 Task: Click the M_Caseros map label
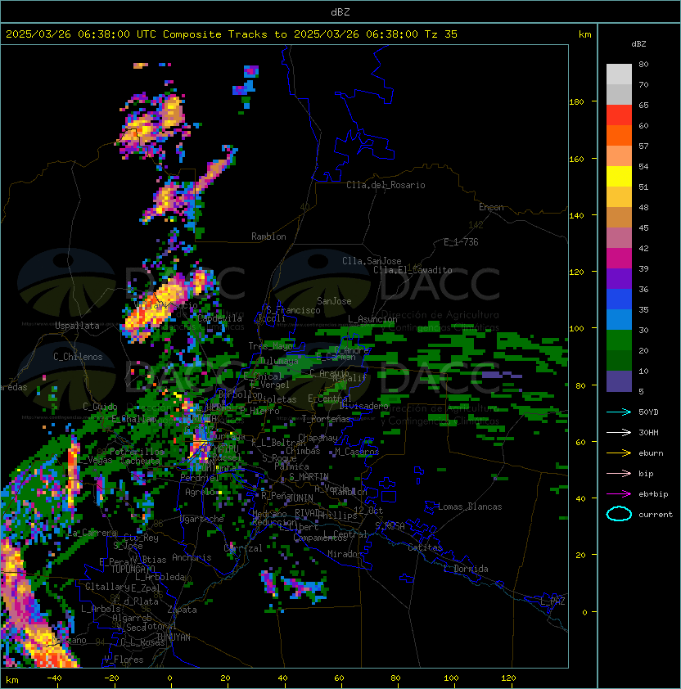pos(357,451)
